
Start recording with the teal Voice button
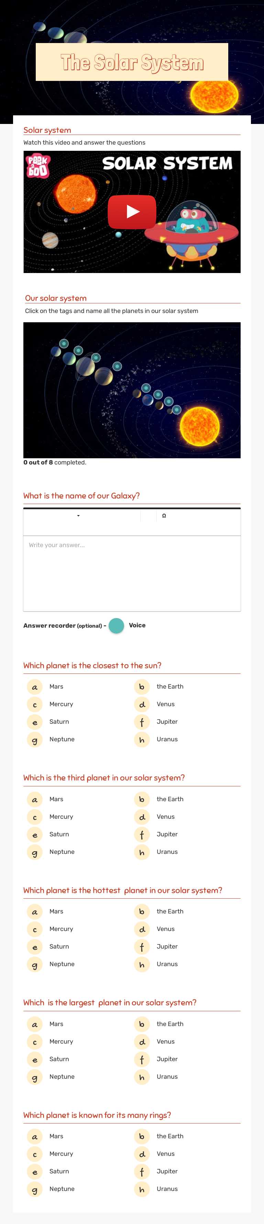pyautogui.click(x=116, y=626)
